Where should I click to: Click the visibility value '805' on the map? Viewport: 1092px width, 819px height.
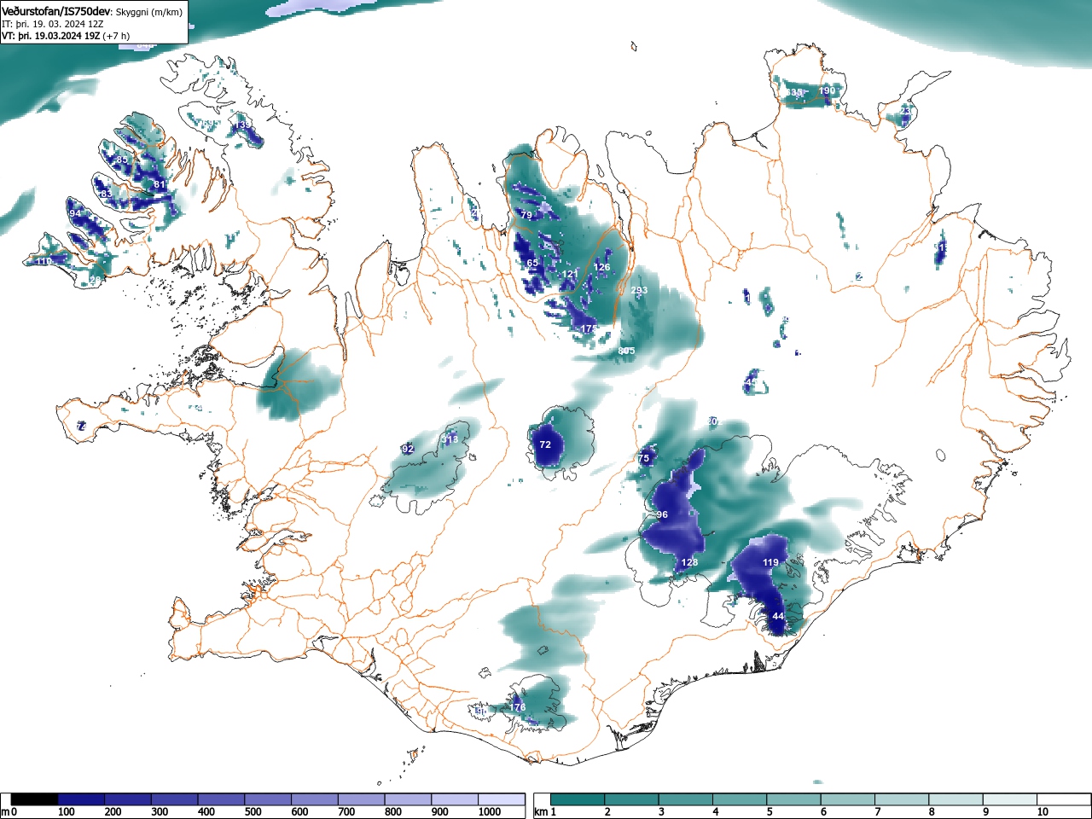[626, 351]
